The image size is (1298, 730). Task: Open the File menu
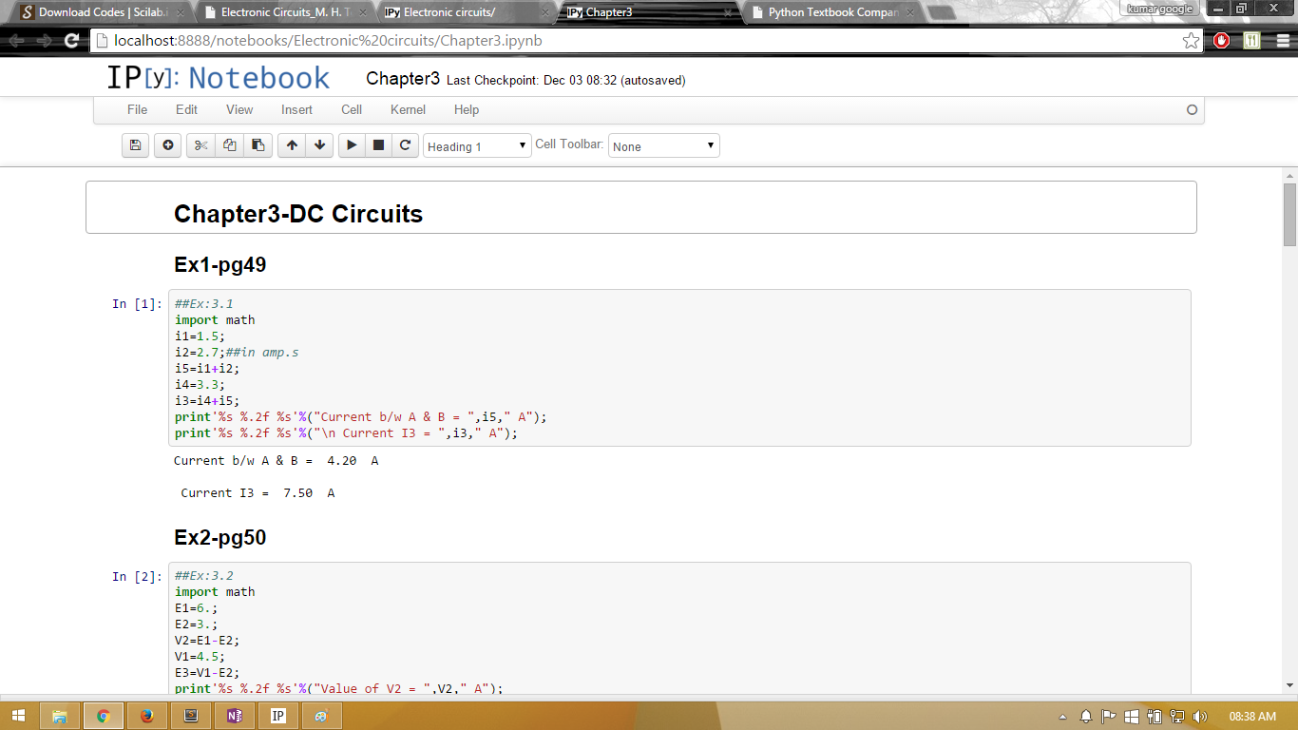click(x=137, y=109)
